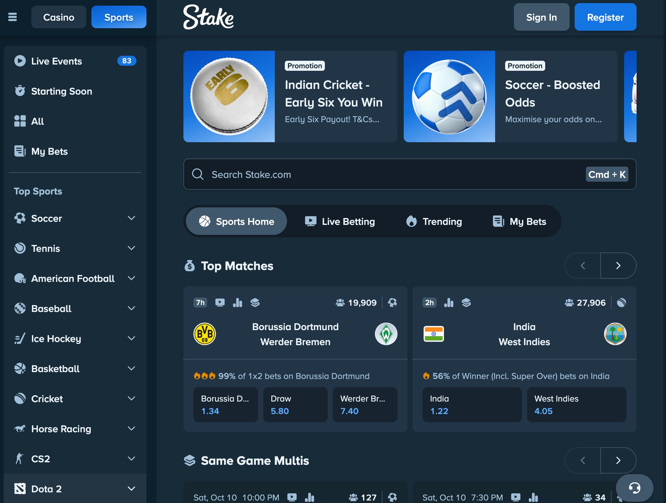Switch to the Sports section
The image size is (666, 503).
[x=119, y=17]
